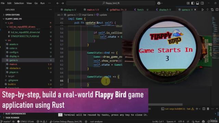
Task: Collapse the c_src folder
Action: [x=11, y=23]
